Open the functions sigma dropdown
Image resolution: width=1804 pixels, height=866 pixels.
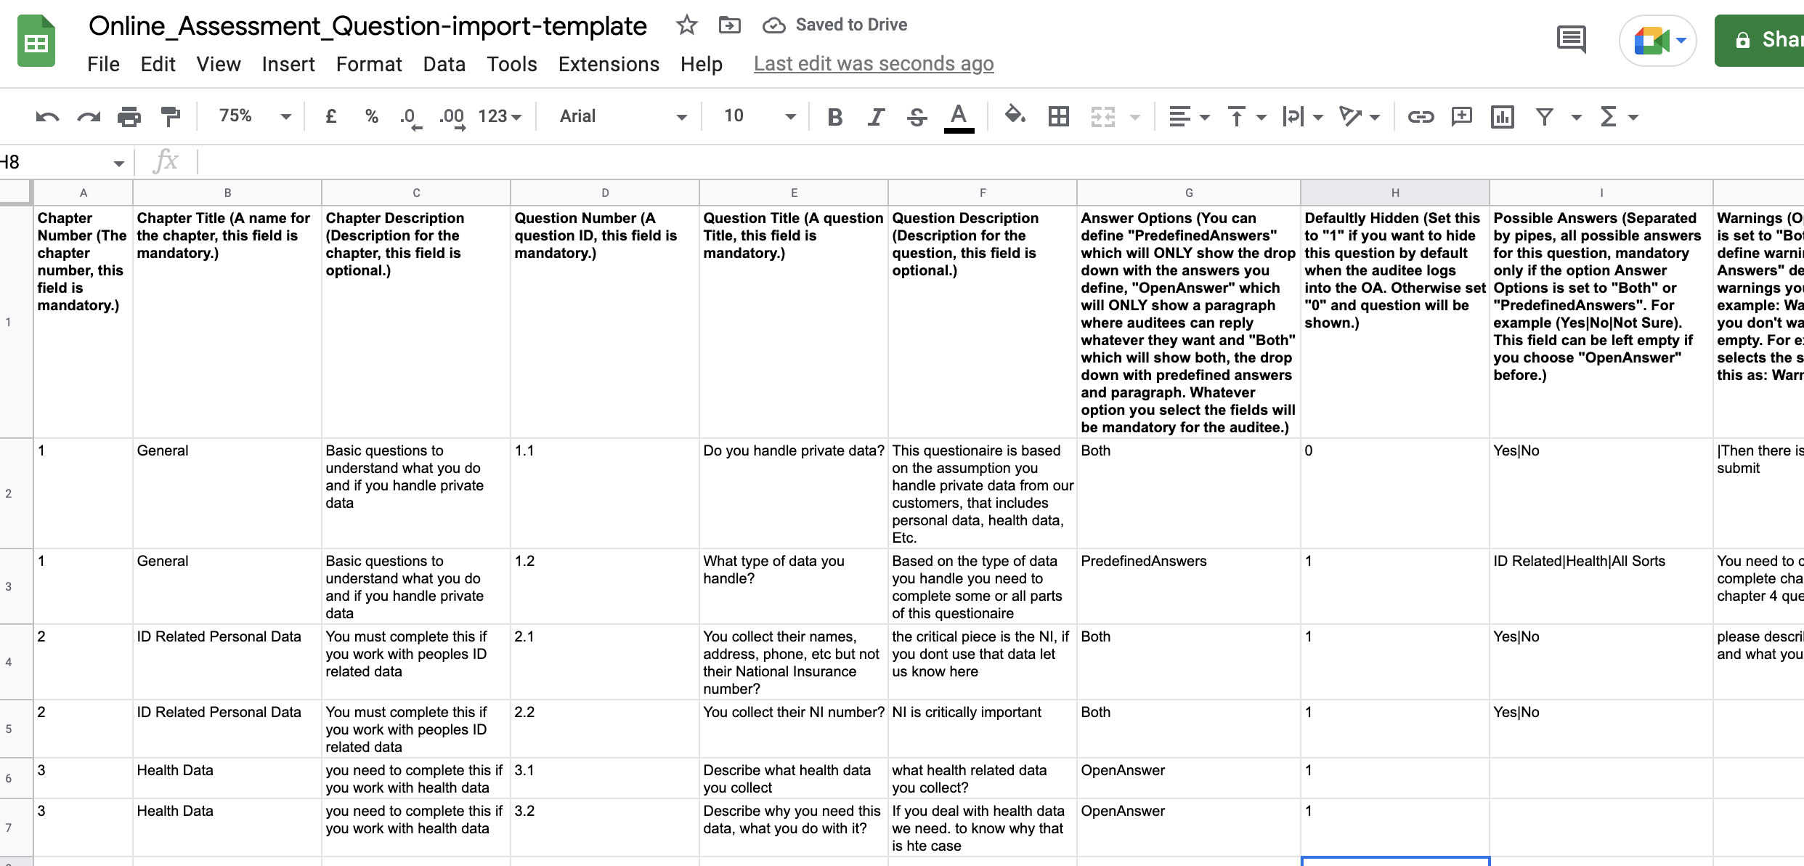point(1618,116)
